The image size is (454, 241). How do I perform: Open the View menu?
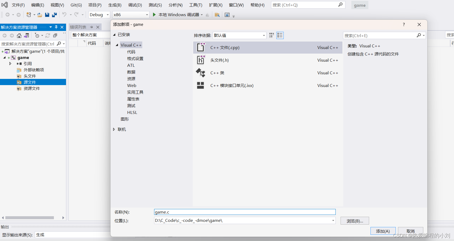(57, 5)
